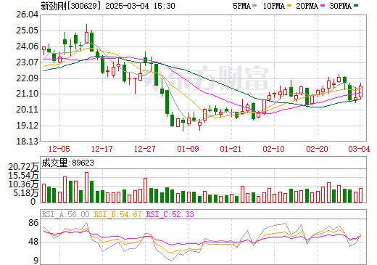Click the tallest red volume bar
The height and width of the screenshot is (265, 377).
(x=86, y=187)
